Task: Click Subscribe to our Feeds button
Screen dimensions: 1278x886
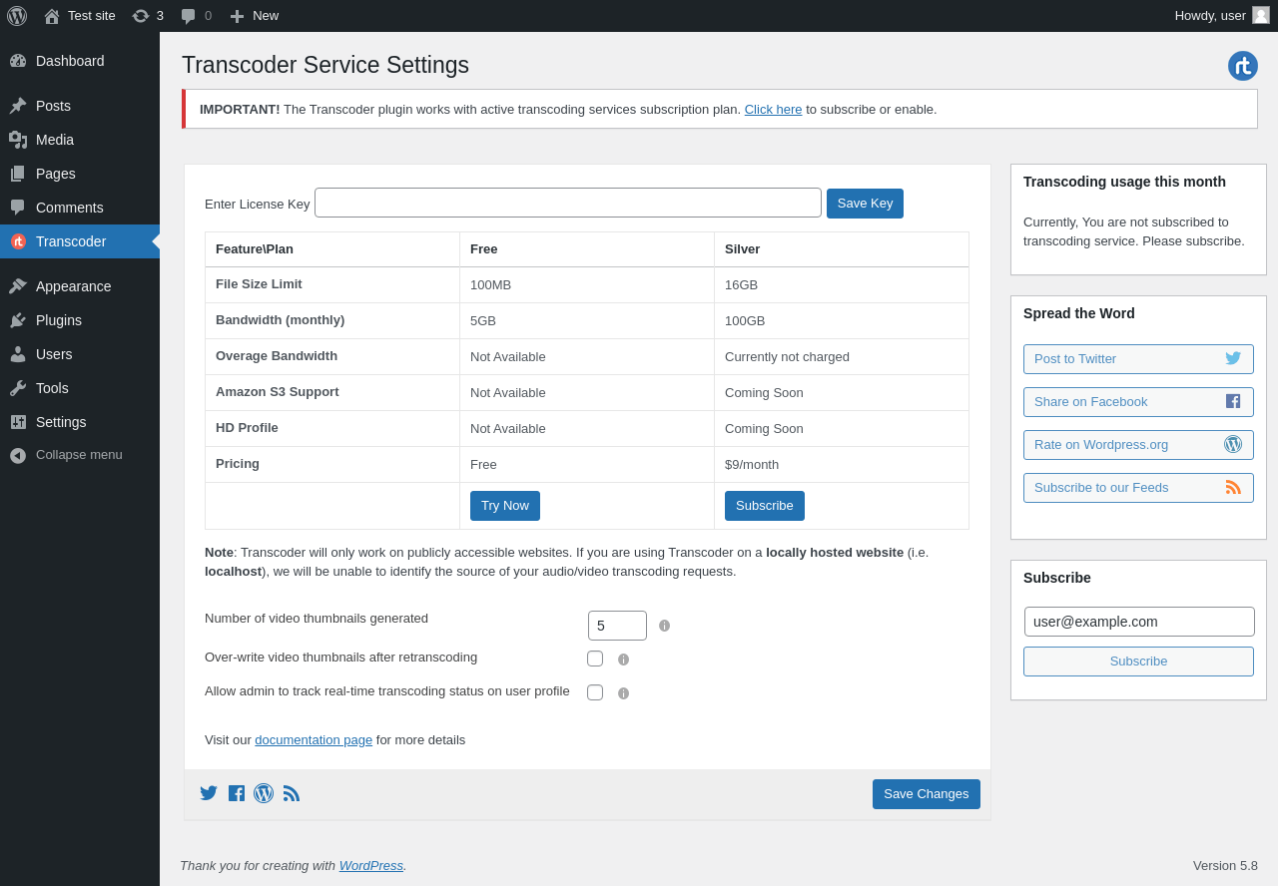Action: (x=1138, y=488)
